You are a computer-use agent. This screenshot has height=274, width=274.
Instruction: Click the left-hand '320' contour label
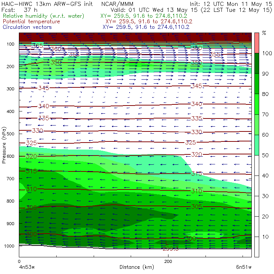click(31, 156)
